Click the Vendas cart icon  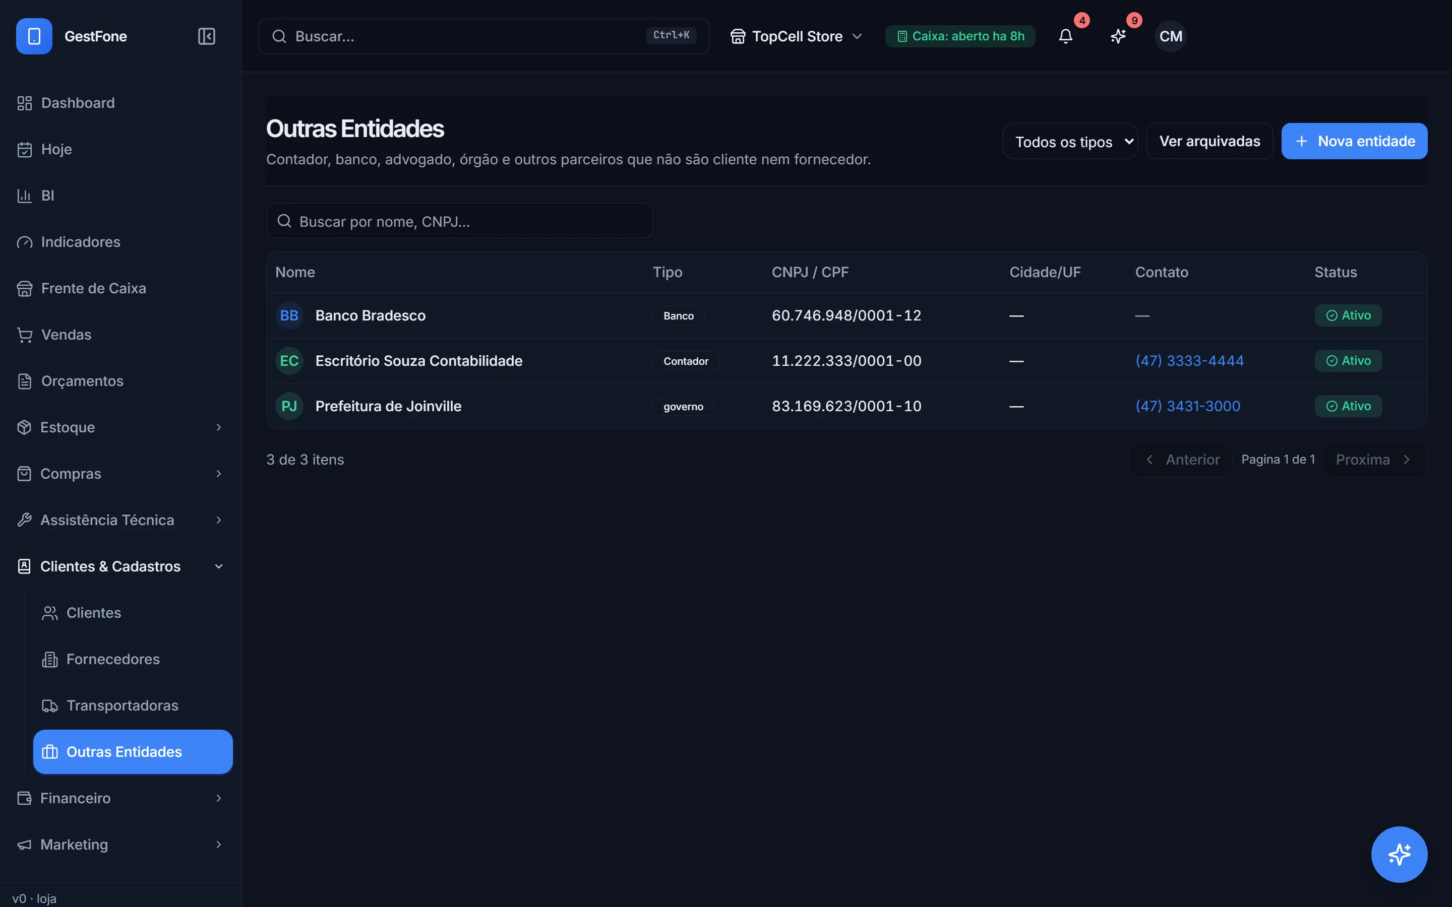(x=25, y=335)
